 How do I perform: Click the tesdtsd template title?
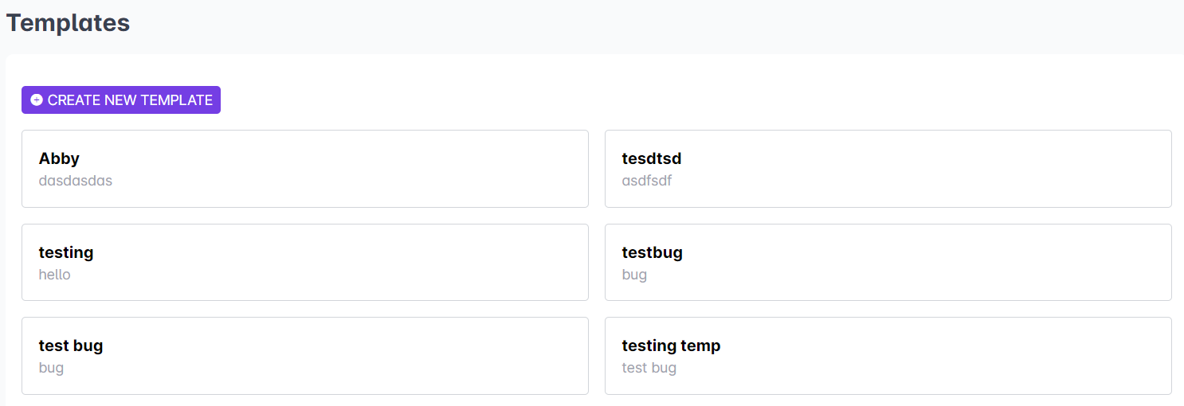[x=652, y=158]
